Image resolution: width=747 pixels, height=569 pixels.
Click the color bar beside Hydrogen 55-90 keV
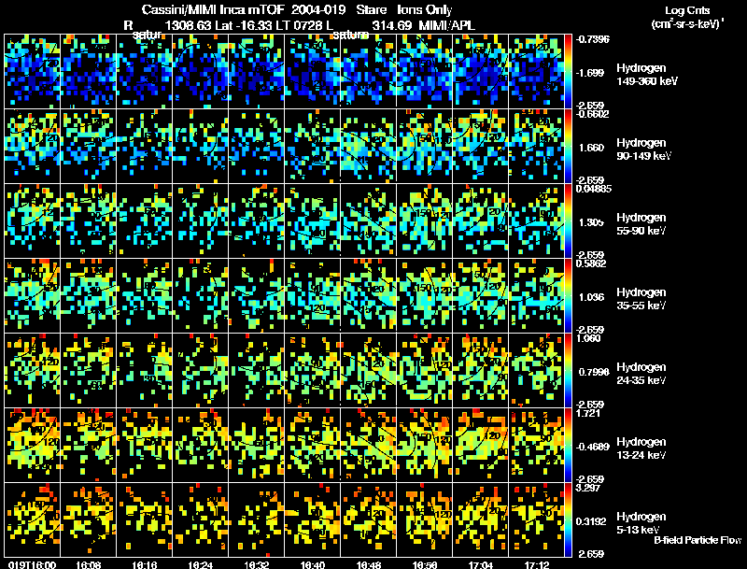click(x=568, y=221)
